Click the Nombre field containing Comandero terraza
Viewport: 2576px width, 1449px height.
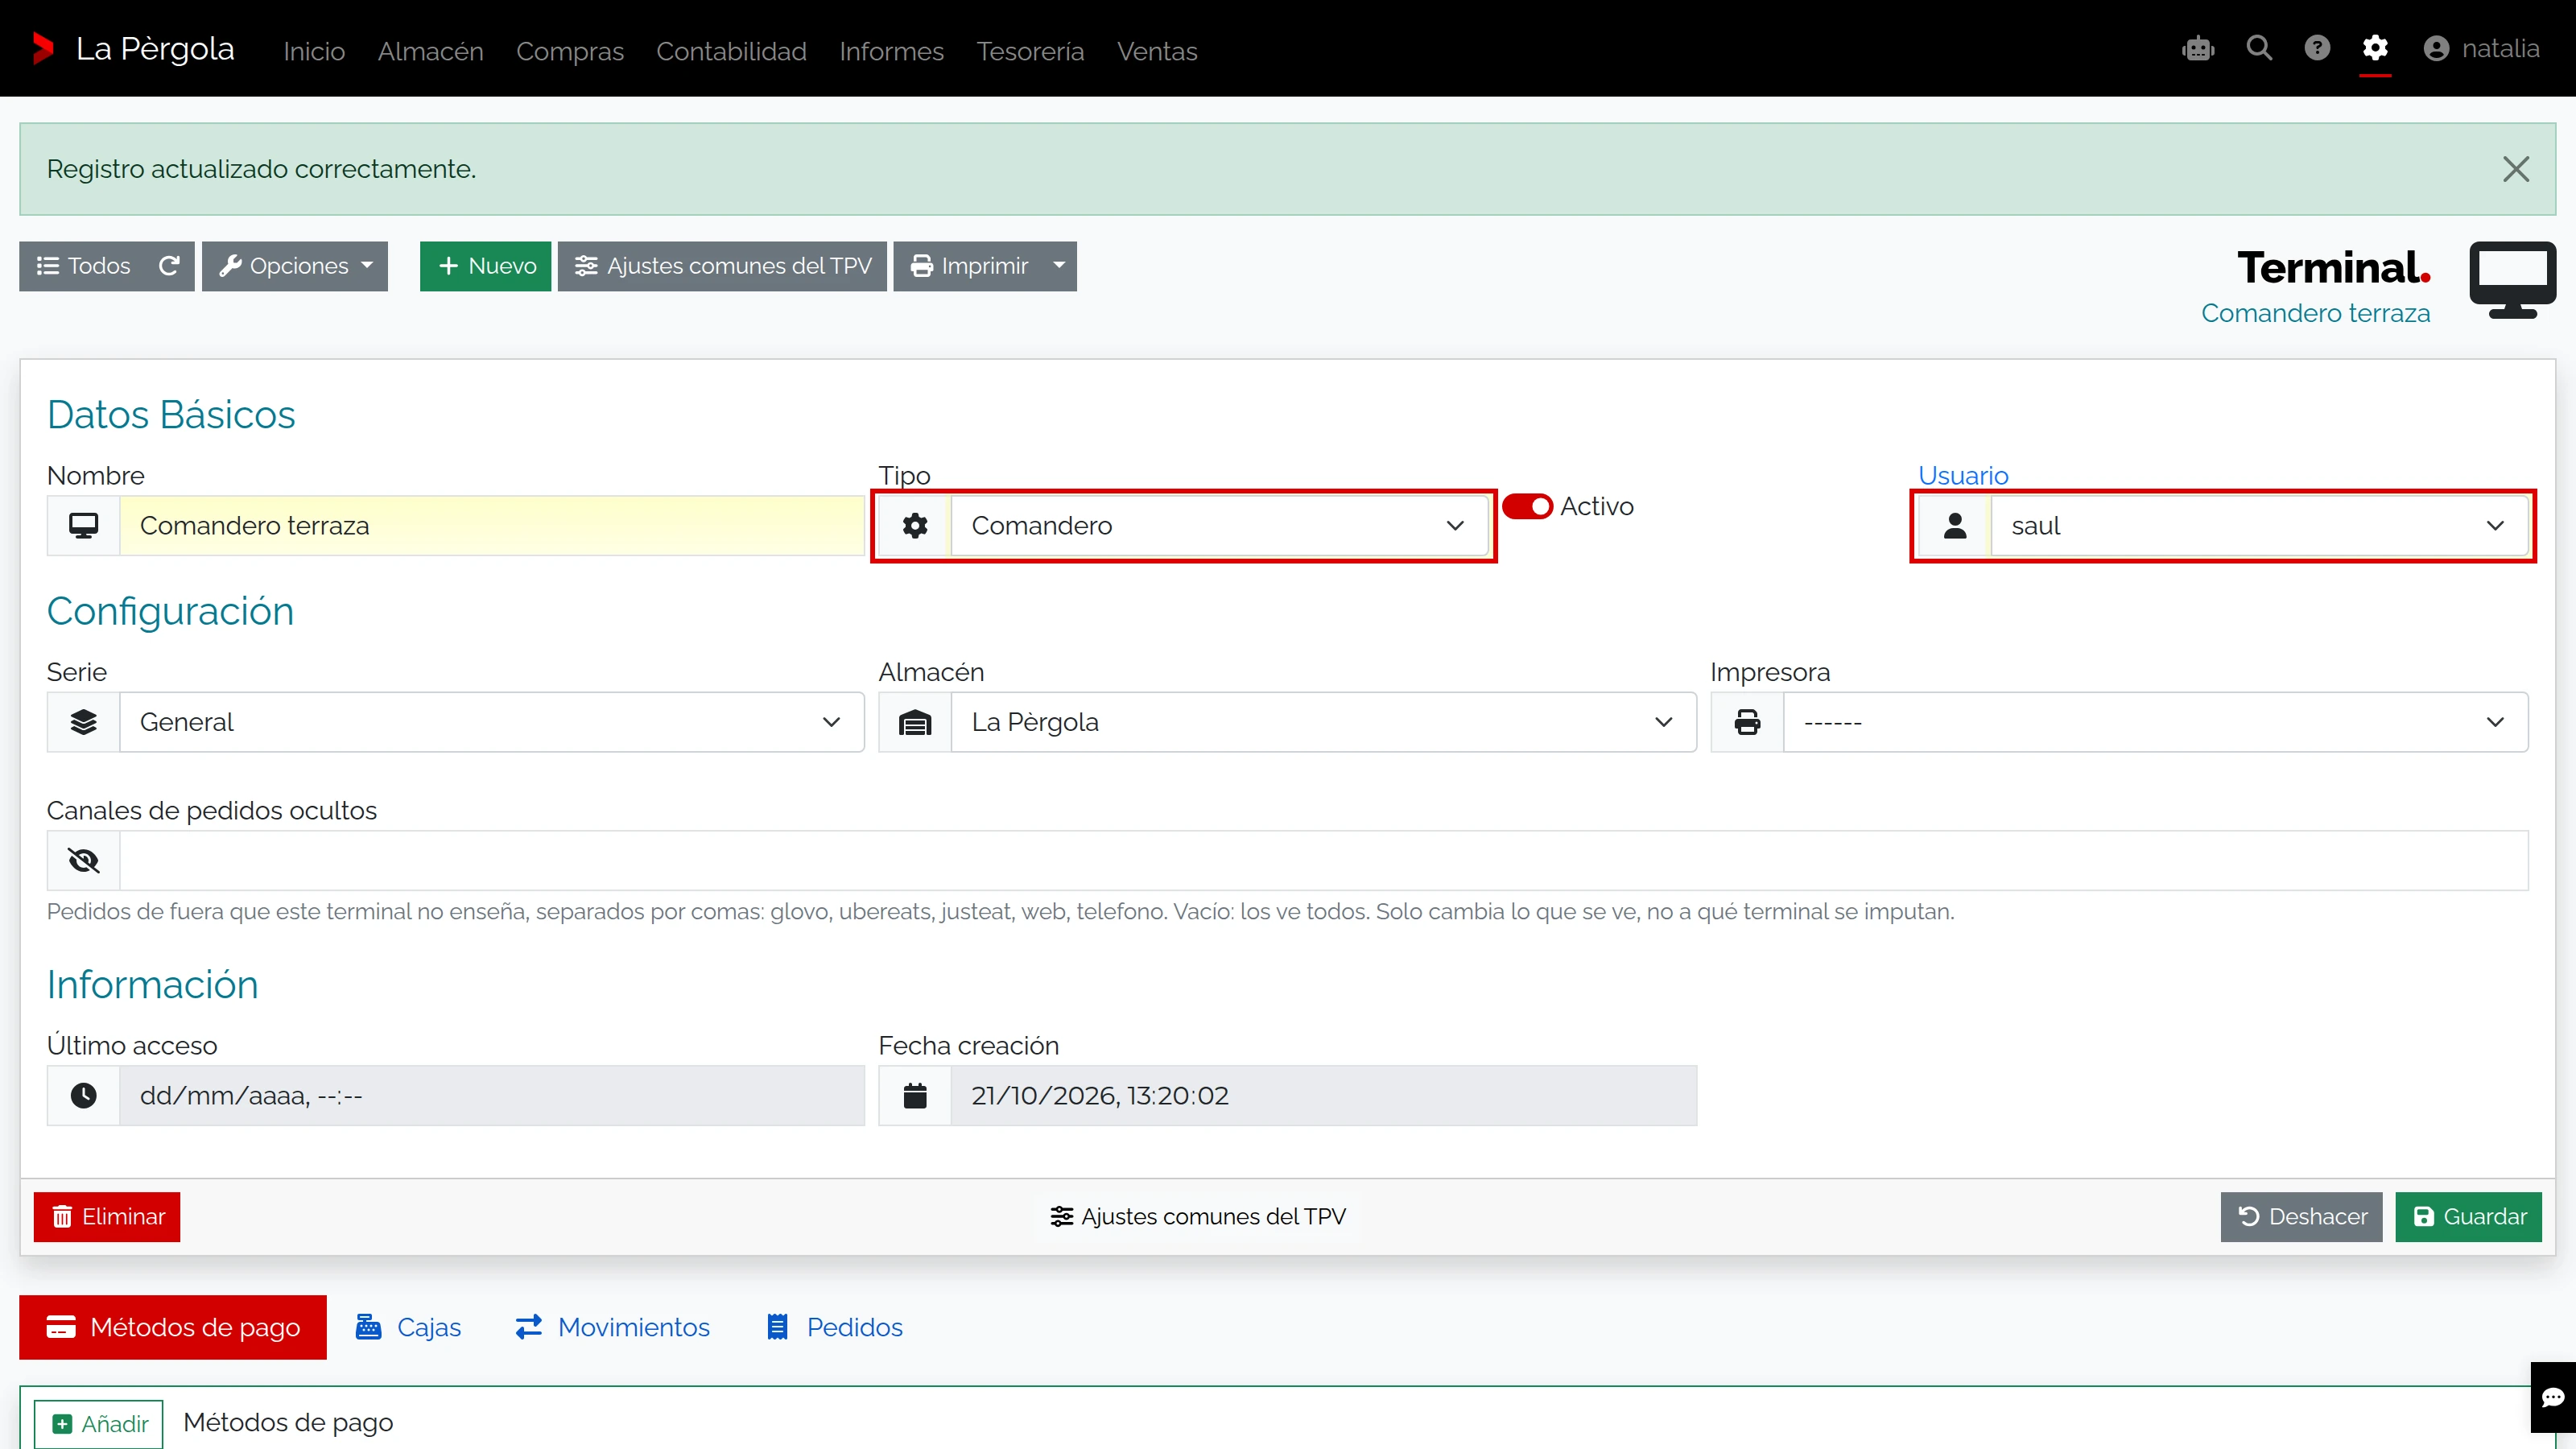point(491,525)
